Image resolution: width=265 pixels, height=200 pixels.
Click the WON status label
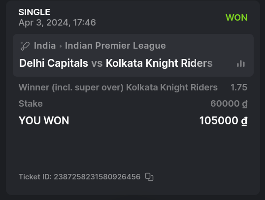click(x=236, y=18)
